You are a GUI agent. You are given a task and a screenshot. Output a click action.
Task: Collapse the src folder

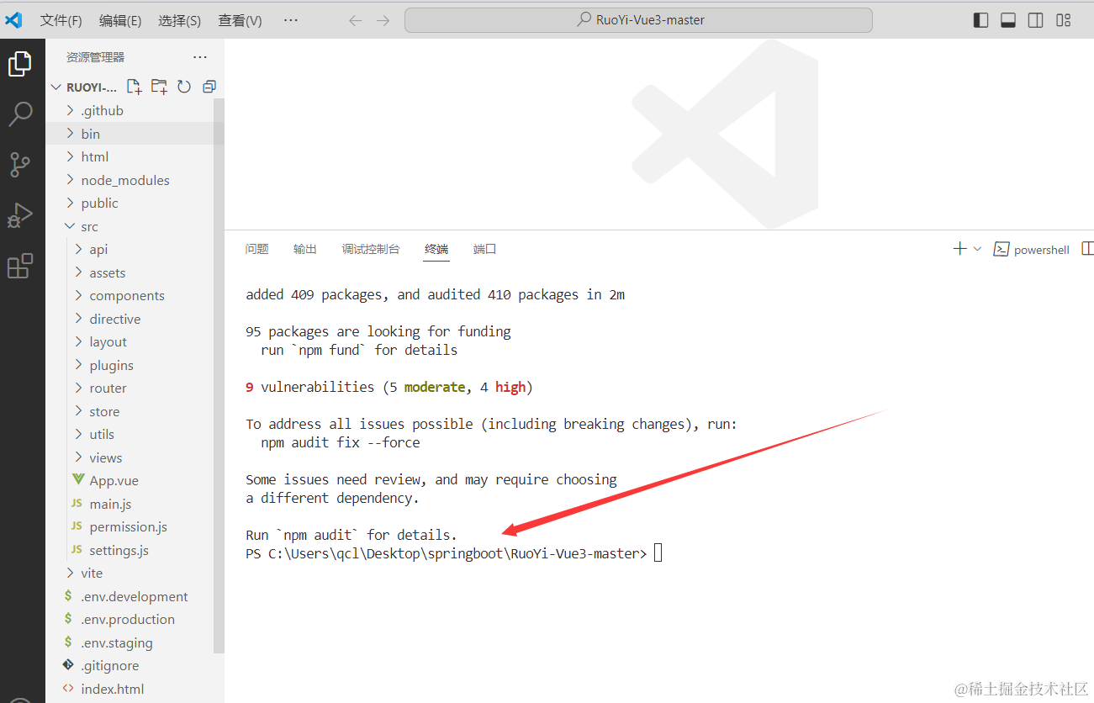[x=89, y=226]
